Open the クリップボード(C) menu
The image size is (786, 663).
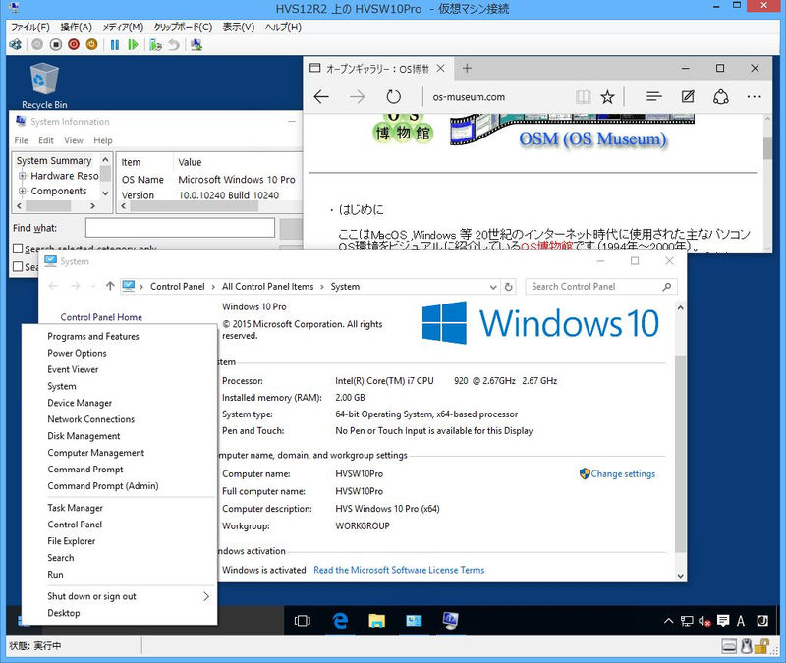[x=183, y=28]
